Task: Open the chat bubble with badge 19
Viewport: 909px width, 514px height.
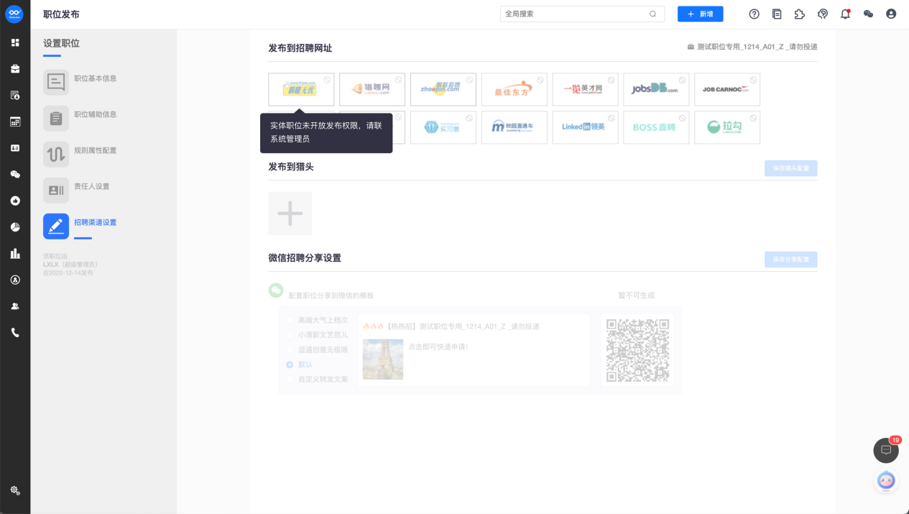Action: click(886, 450)
